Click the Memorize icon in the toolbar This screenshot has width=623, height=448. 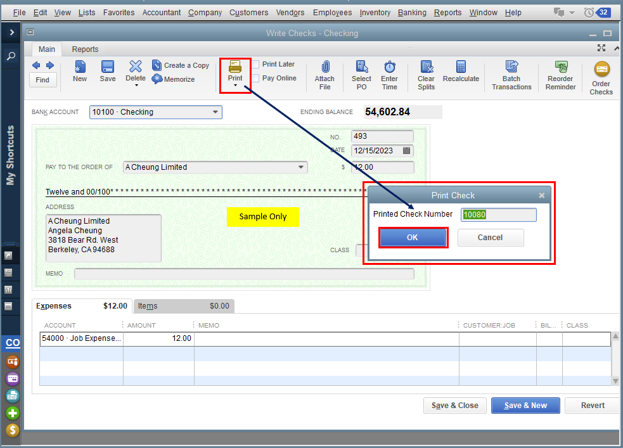coord(158,79)
